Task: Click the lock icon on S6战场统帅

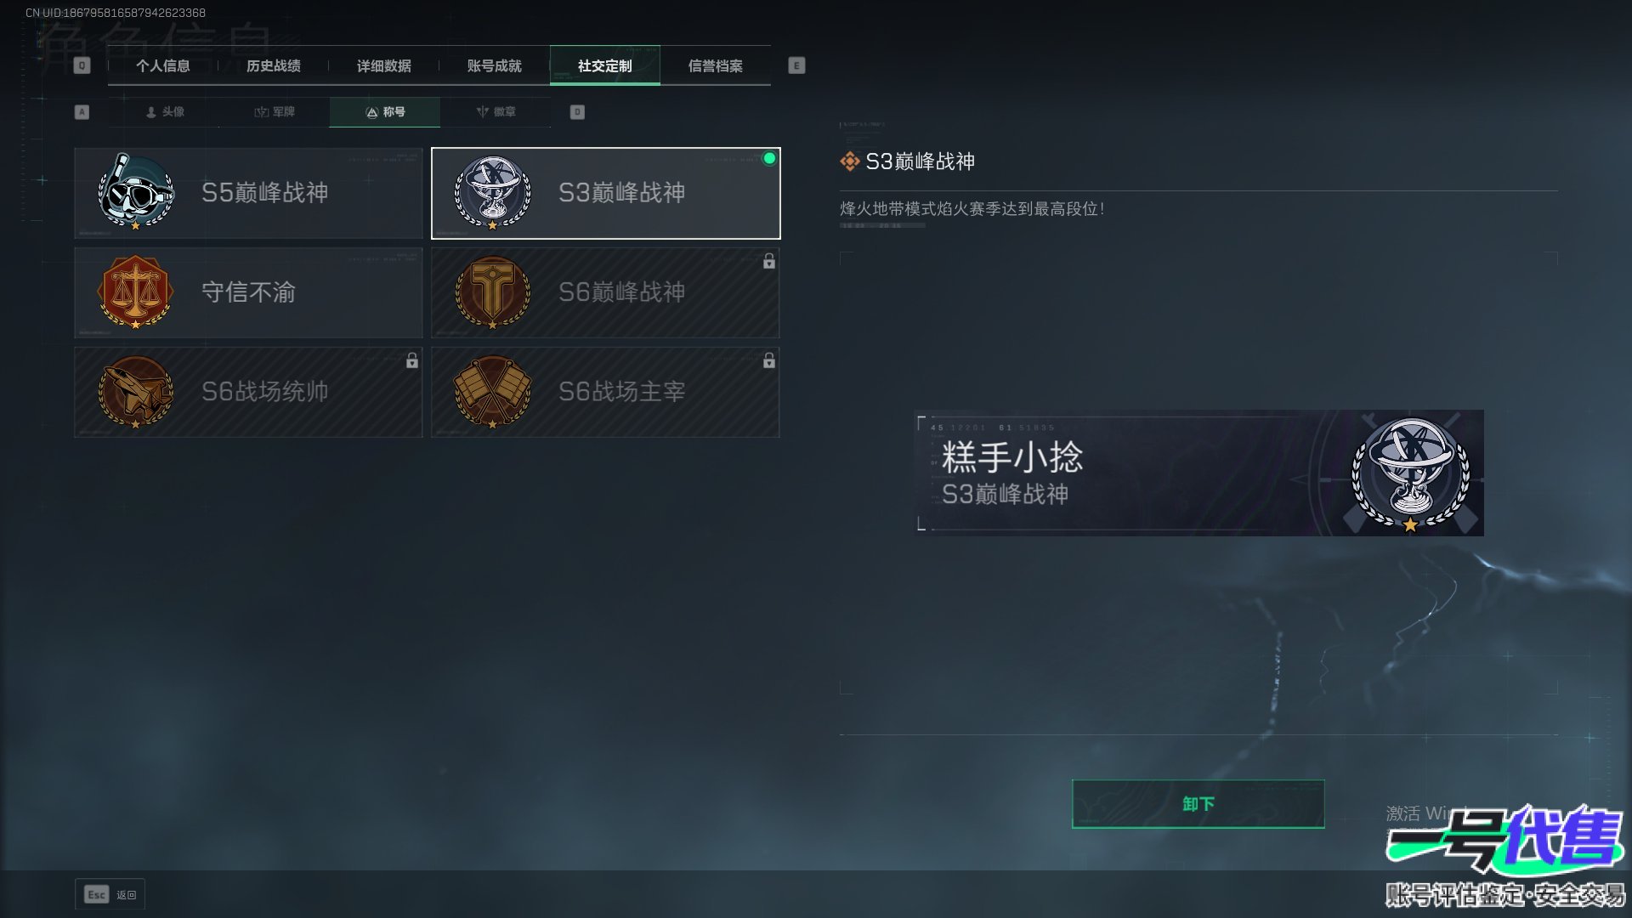Action: [412, 361]
